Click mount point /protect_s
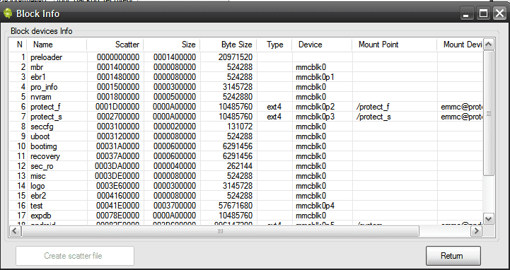This screenshot has height=270, width=510. [x=373, y=117]
